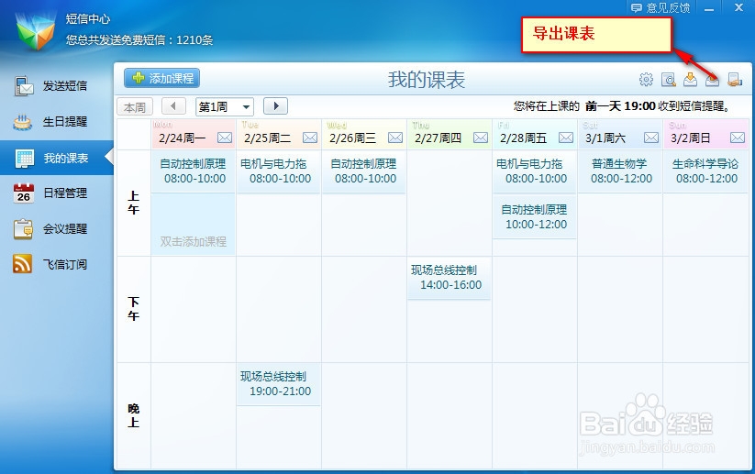The height and width of the screenshot is (474, 755).
Task: Click the export timetable icon
Action: click(x=712, y=80)
